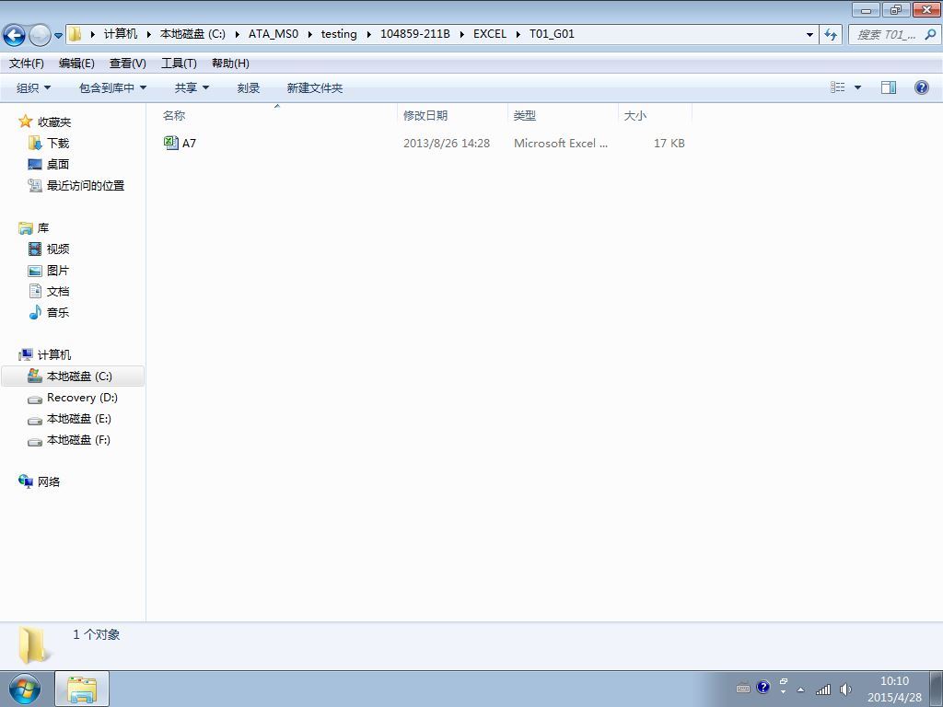Expand arrow after testing breadcrumb

pos(368,34)
